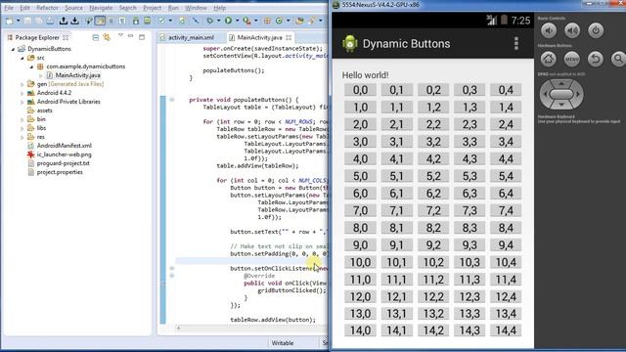Open the Source menu
The width and height of the screenshot is (626, 352).
click(x=73, y=8)
